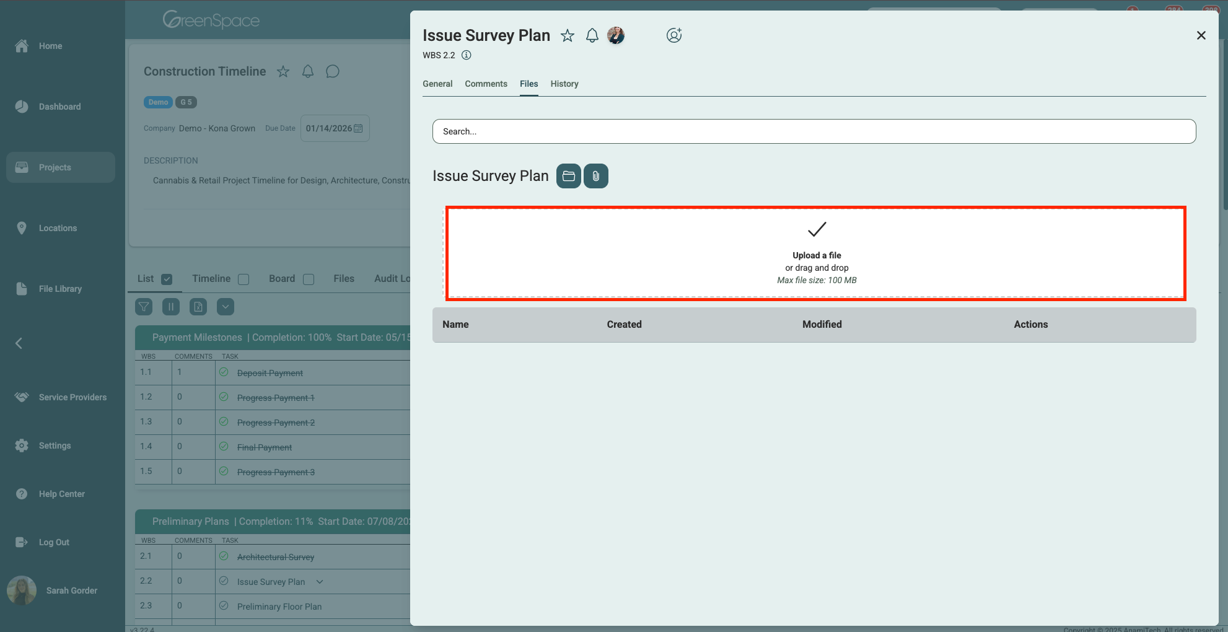Image resolution: width=1228 pixels, height=632 pixels.
Task: Export list with document toolbar icon
Action: [x=198, y=307]
